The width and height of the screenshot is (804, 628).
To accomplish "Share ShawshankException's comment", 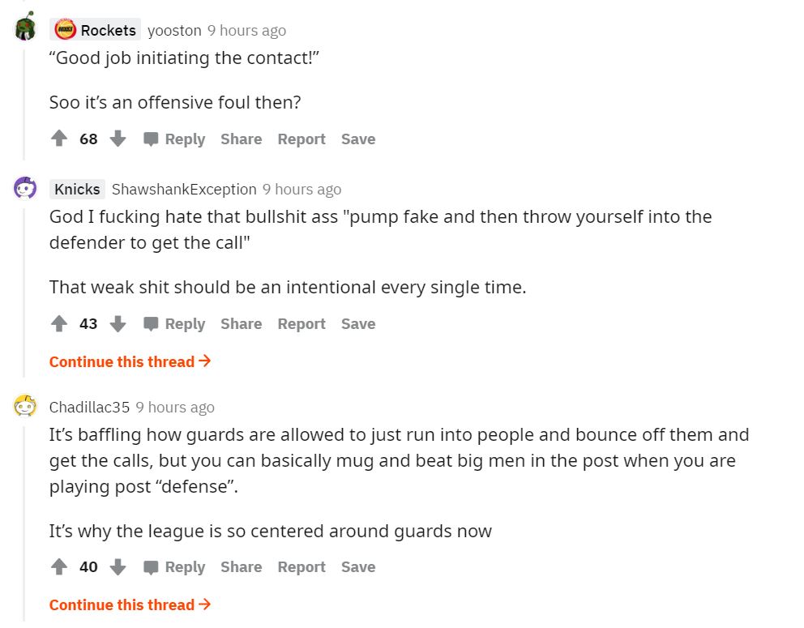I will (241, 323).
